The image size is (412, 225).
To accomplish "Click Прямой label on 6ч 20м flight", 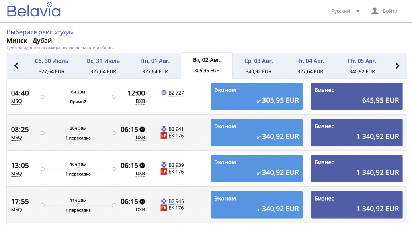I will [78, 102].
